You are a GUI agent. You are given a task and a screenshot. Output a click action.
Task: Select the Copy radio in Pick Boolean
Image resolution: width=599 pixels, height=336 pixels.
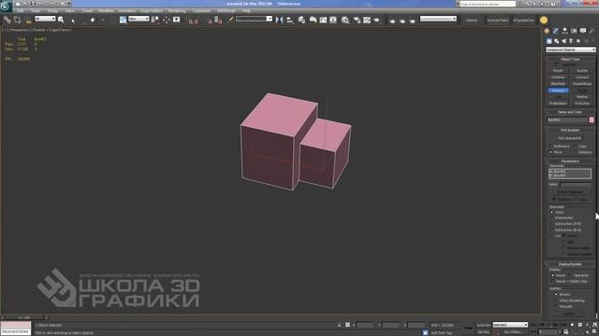tap(576, 147)
